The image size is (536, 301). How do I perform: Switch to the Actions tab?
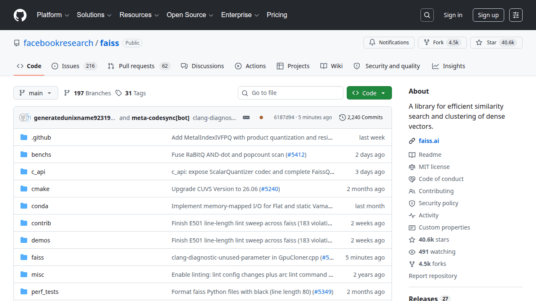pos(250,66)
